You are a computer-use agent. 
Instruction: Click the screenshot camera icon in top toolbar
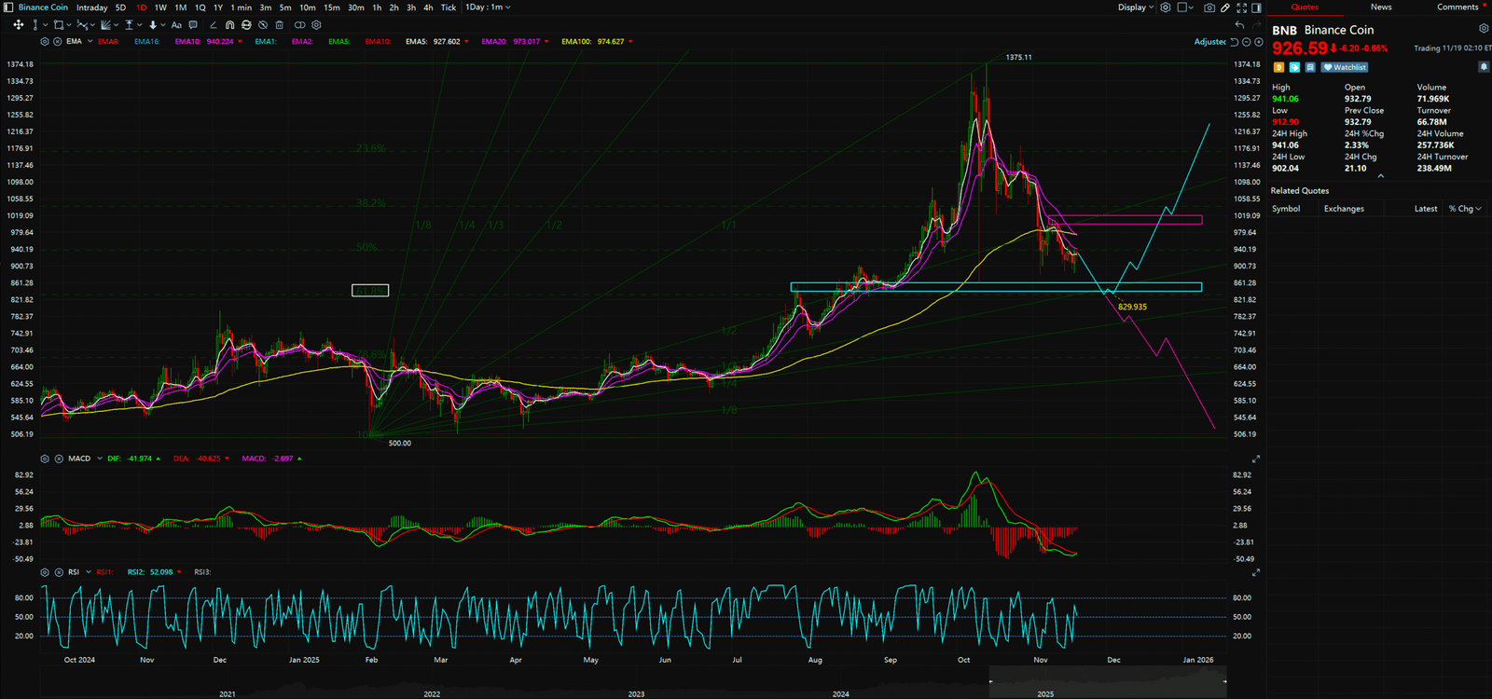pos(1209,7)
